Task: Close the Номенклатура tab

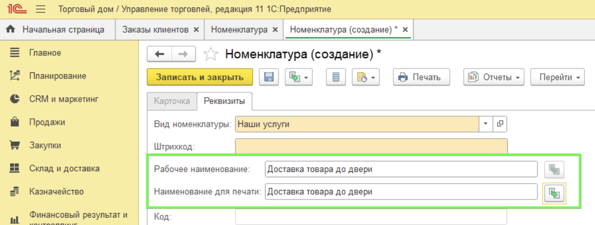Action: point(275,30)
